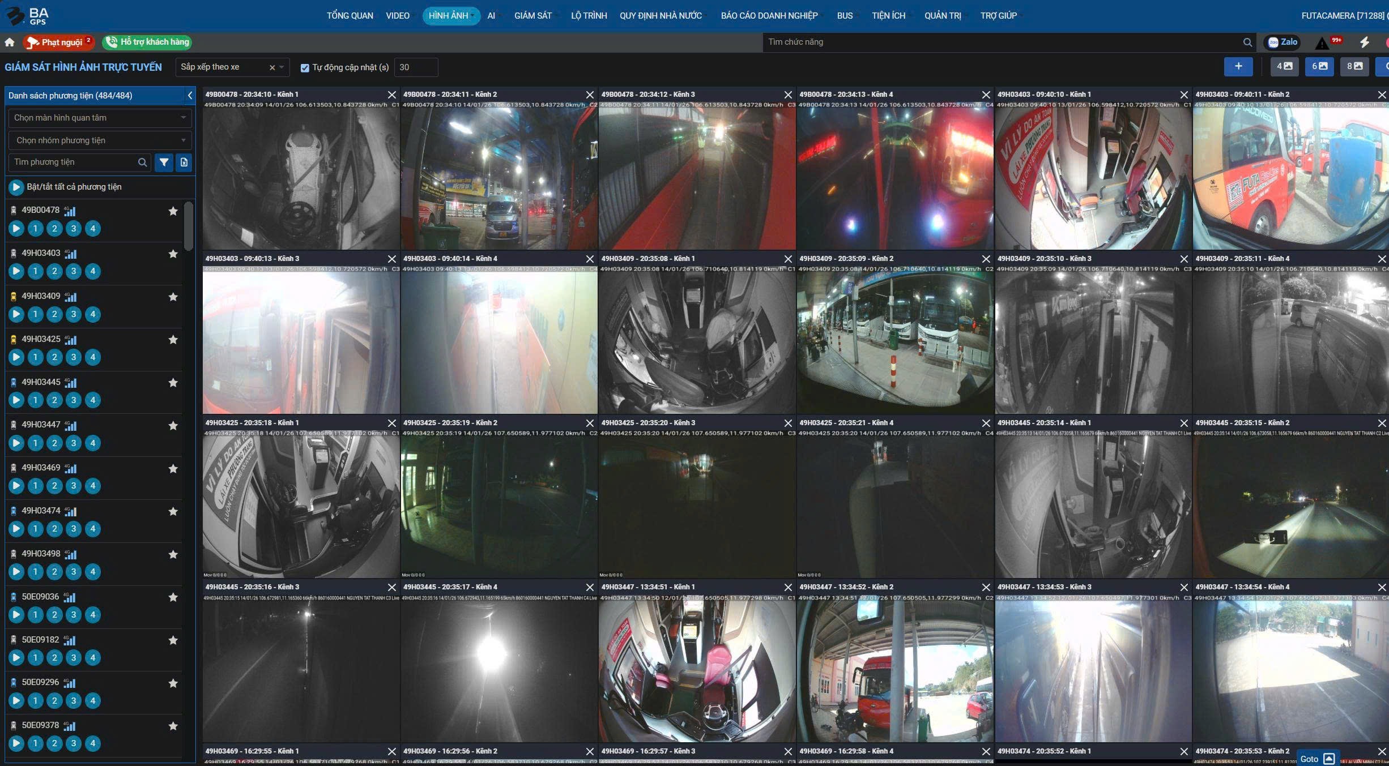
Task: Open the LỘ TRÌNH menu
Action: (589, 16)
